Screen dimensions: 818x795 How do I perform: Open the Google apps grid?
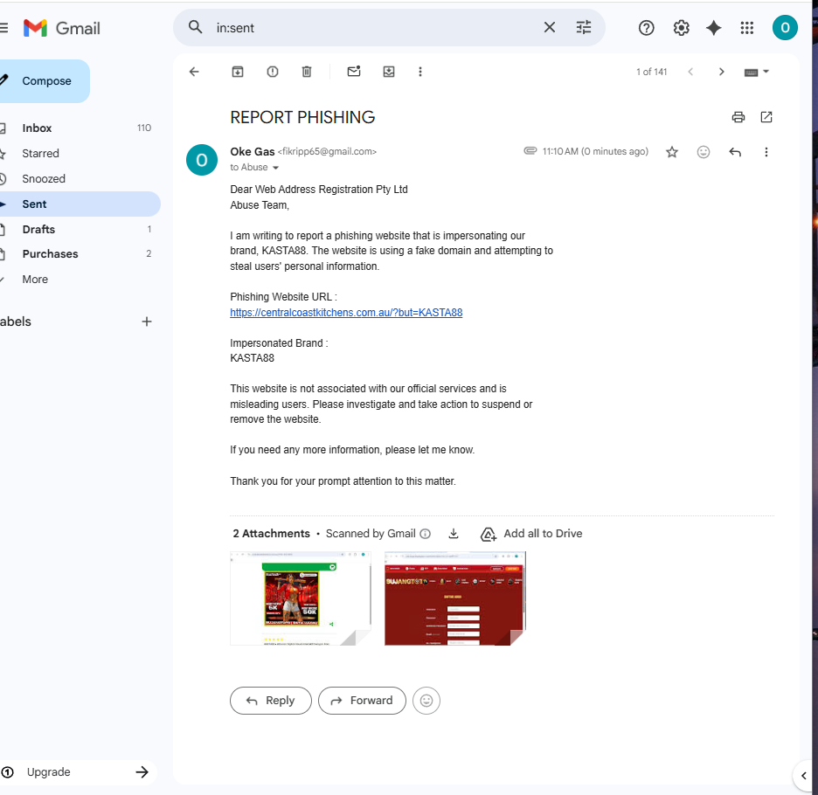(x=747, y=28)
